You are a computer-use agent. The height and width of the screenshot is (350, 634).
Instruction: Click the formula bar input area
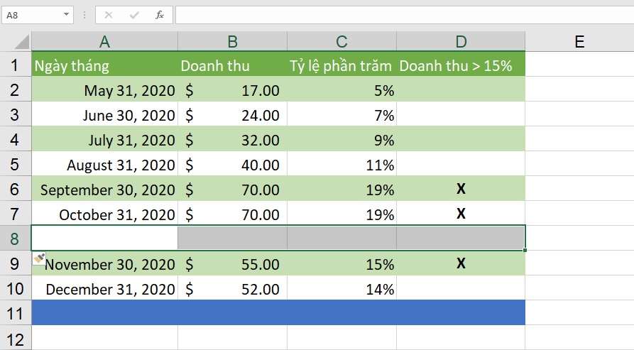405,15
